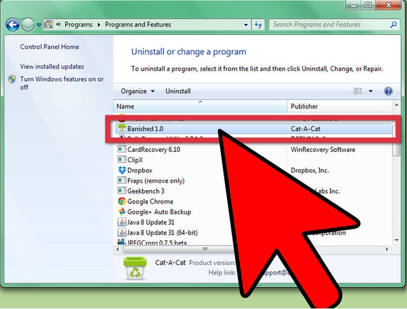Open the recent pages dropdown arrow

pyautogui.click(x=39, y=25)
